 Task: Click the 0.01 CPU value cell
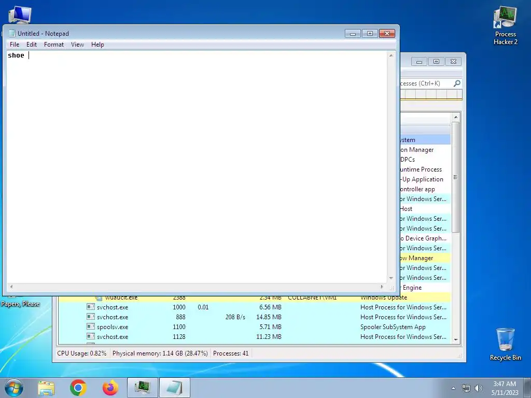(203, 307)
